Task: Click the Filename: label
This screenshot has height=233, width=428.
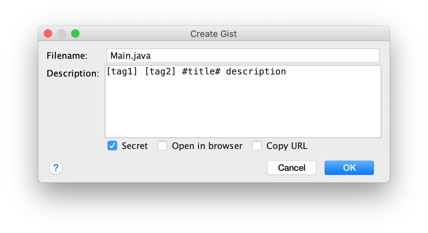Action: (67, 56)
